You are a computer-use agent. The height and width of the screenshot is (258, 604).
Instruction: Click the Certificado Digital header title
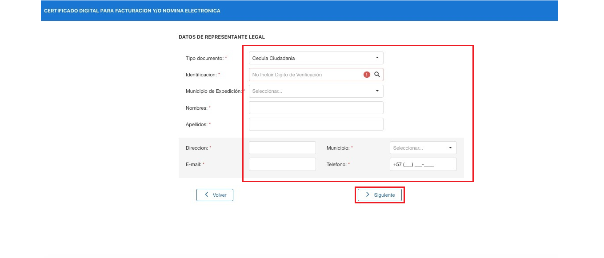tap(132, 11)
